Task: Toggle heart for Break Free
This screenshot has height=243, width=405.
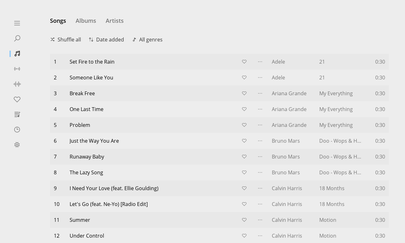Action: coord(244,93)
